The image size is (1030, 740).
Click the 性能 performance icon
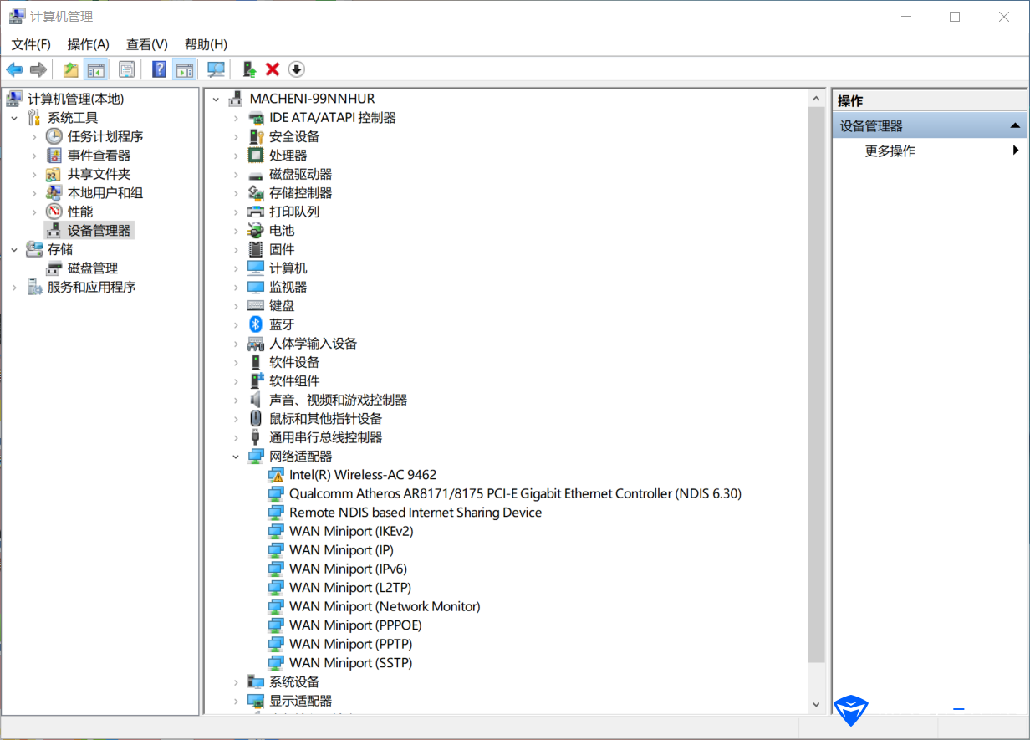click(54, 212)
